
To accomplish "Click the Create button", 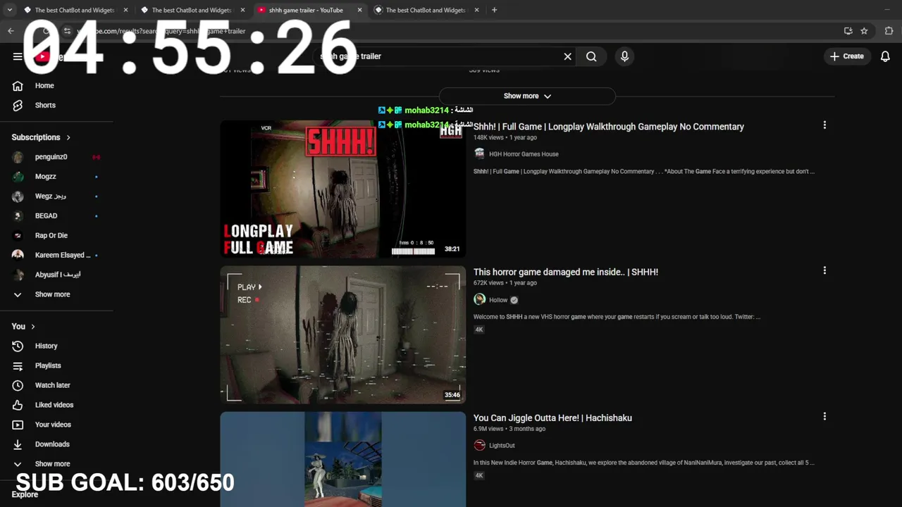I will [846, 56].
